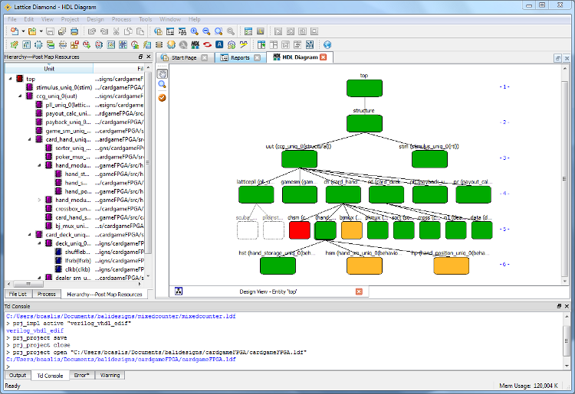Switch to the File List tab
This screenshot has width=575, height=394.
tap(18, 294)
